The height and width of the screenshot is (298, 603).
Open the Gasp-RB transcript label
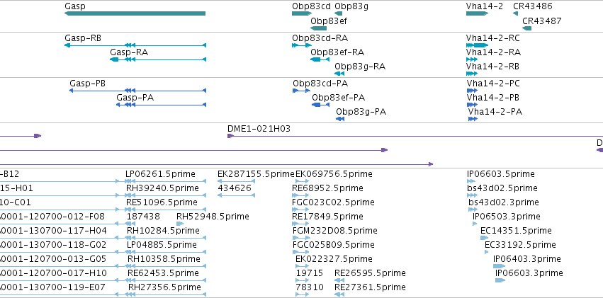click(x=83, y=38)
